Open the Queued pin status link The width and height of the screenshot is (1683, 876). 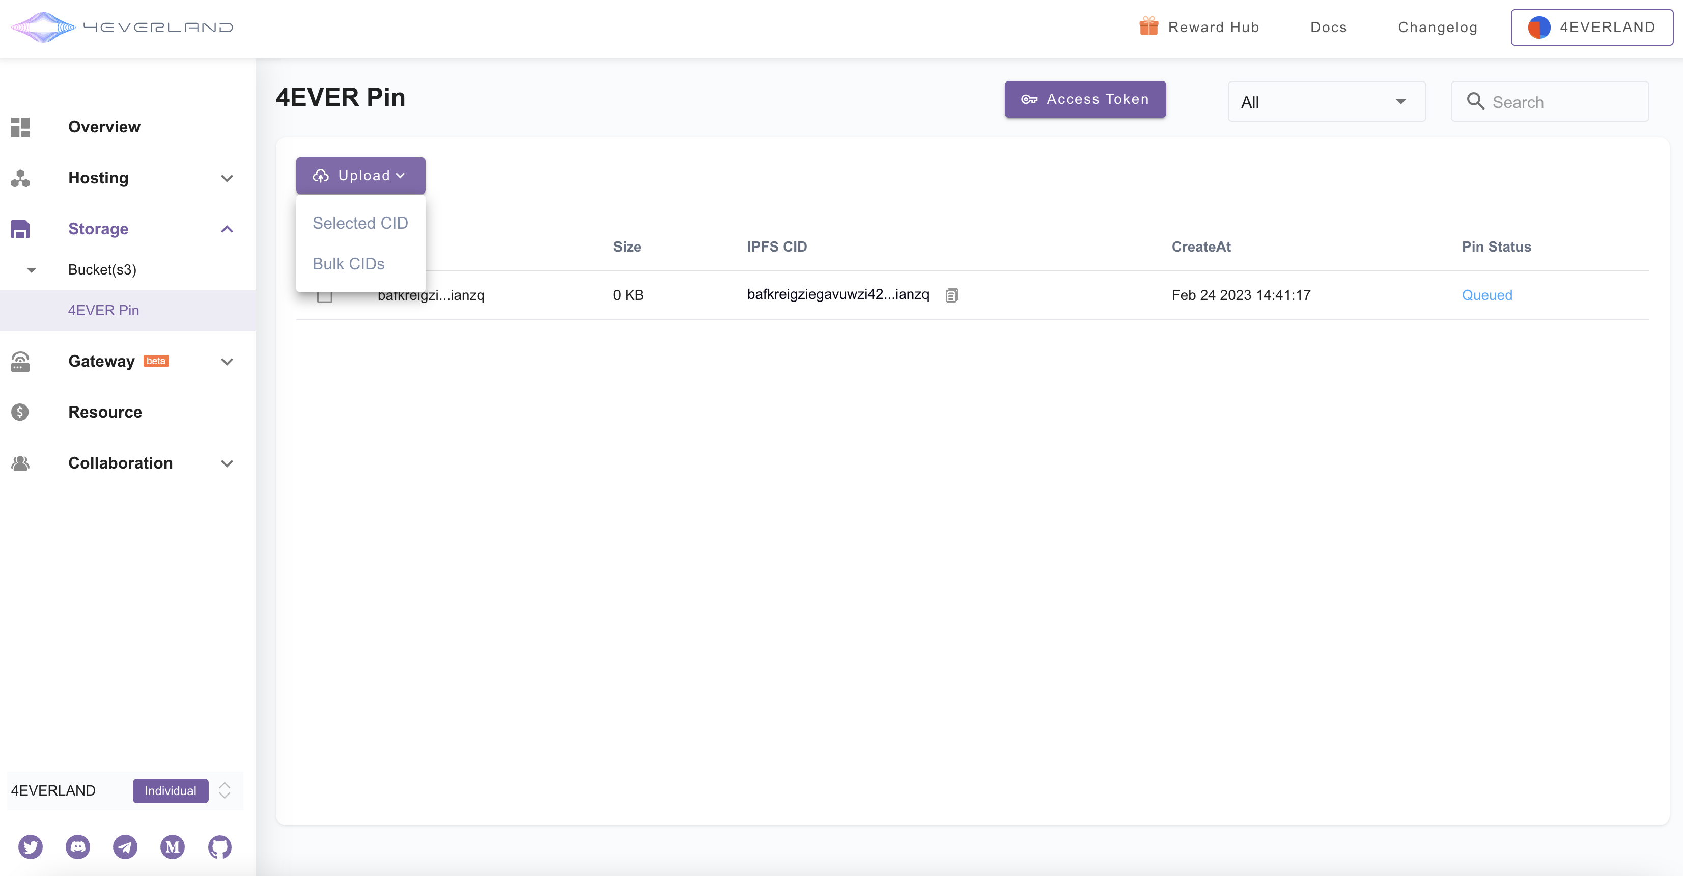tap(1486, 295)
